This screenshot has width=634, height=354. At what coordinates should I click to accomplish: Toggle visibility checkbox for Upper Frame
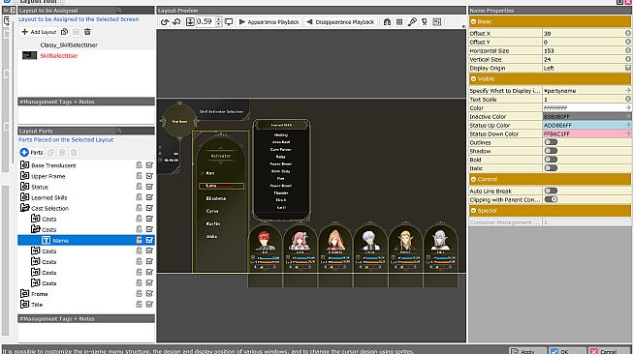click(x=149, y=176)
